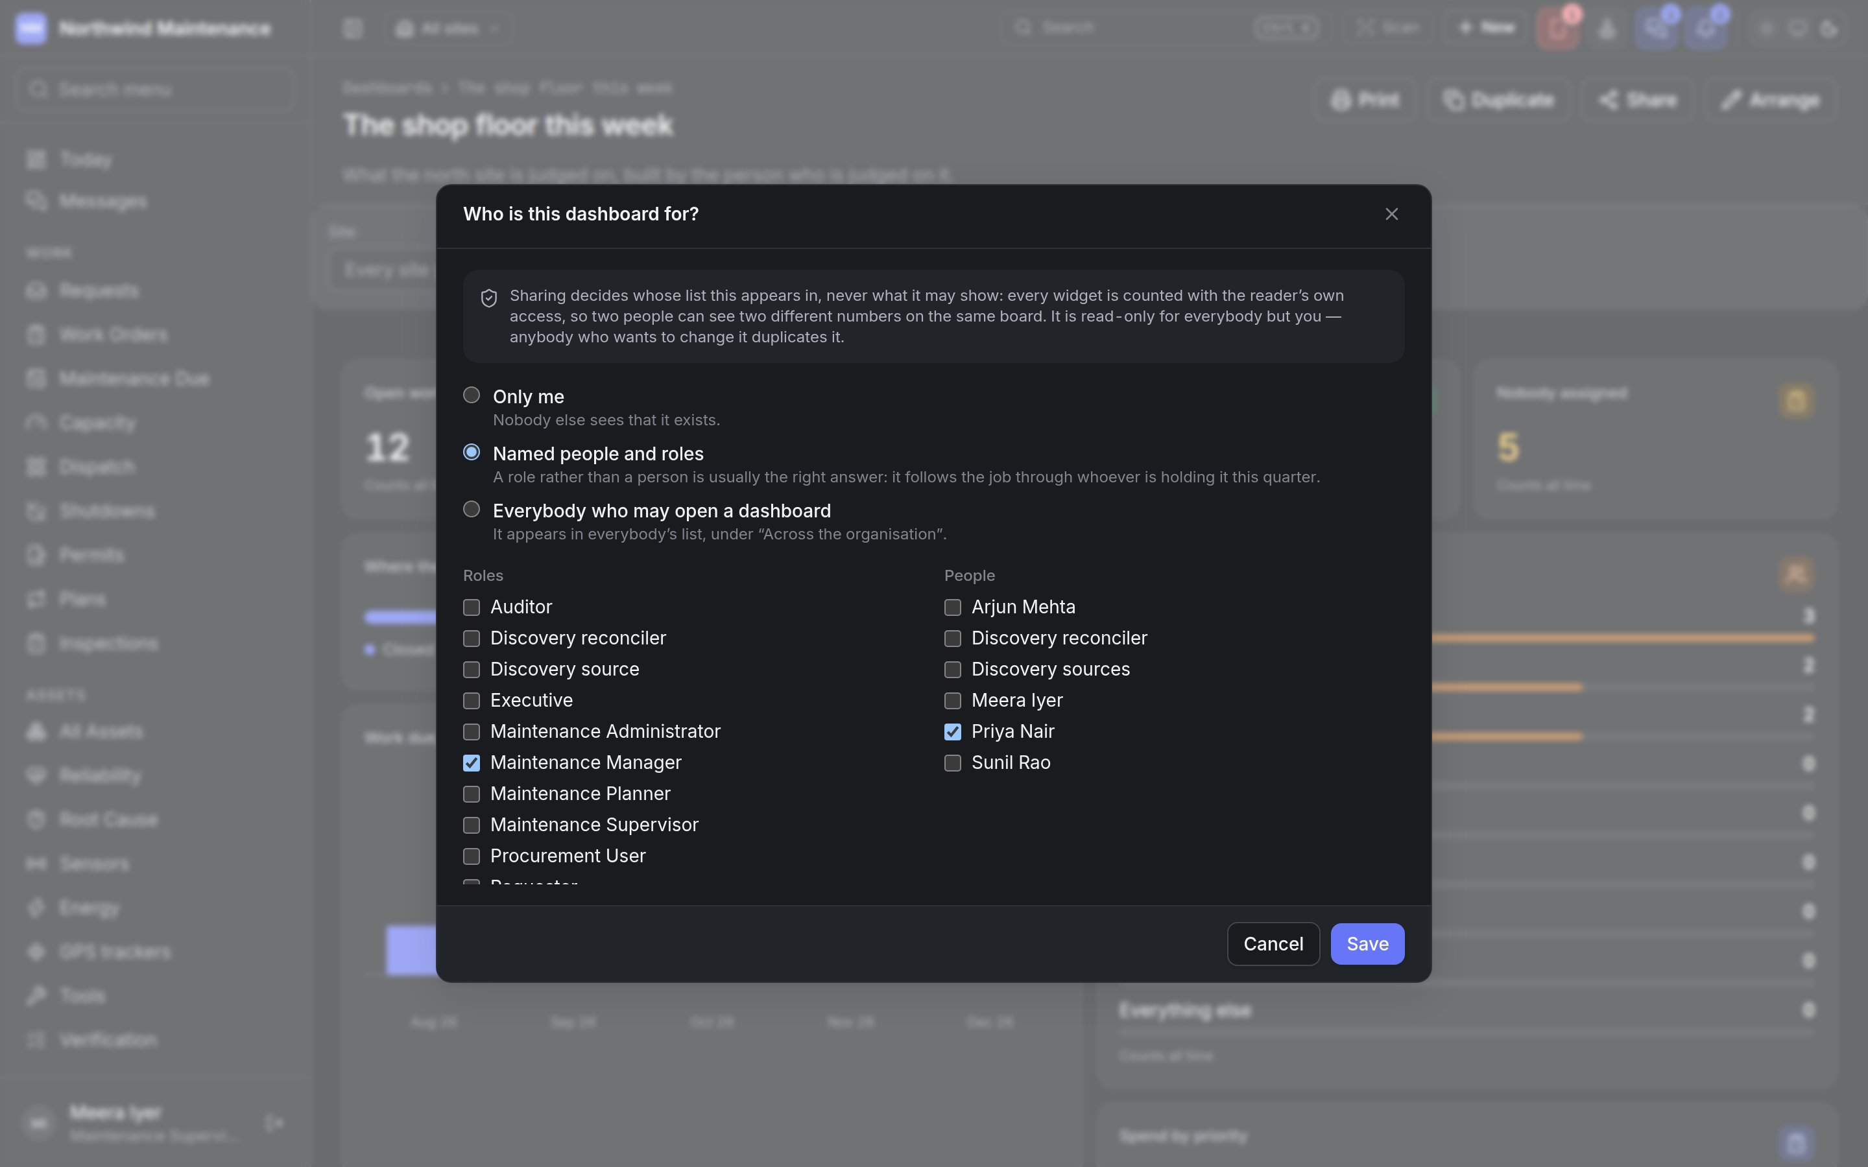Click the Northwind Maintenance logo icon
1868x1167 pixels.
click(31, 29)
